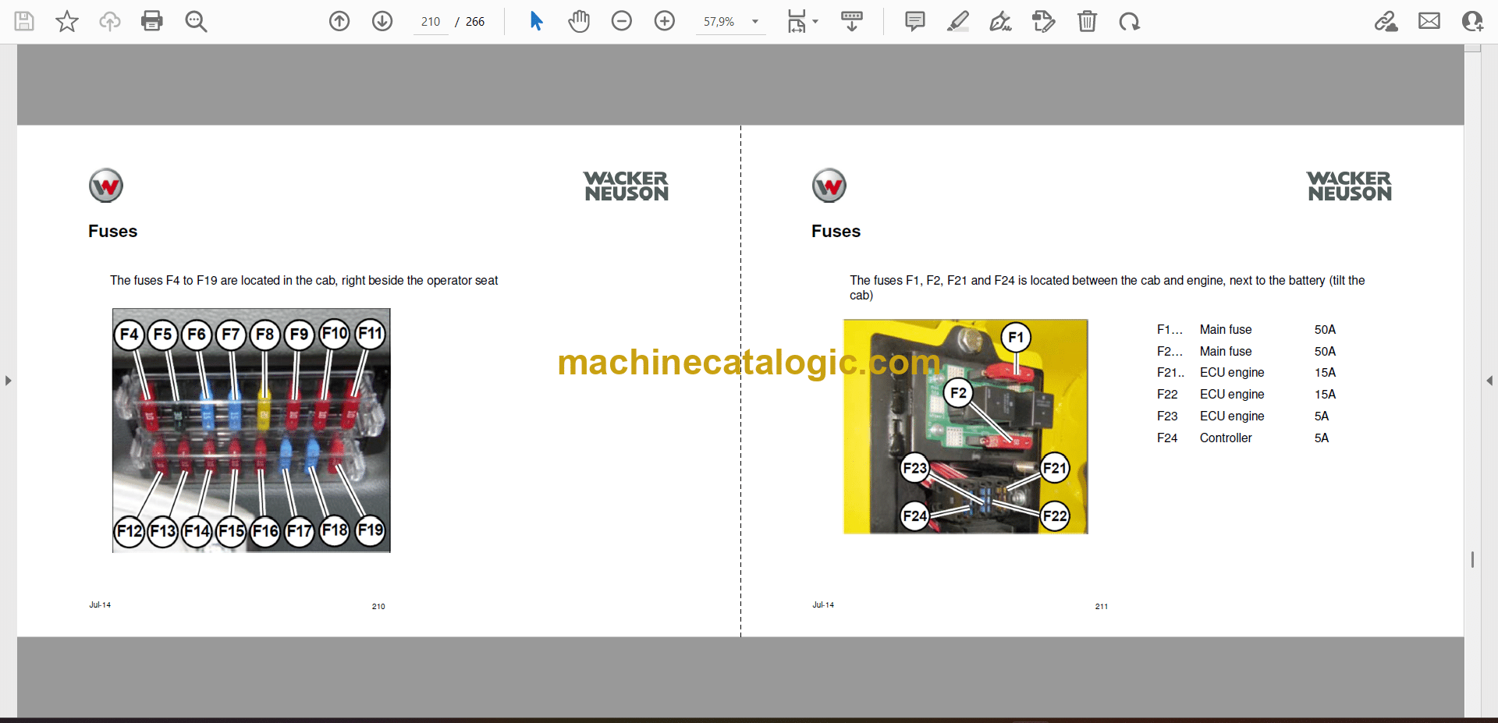This screenshot has height=723, width=1498.
Task: Click the page number field showing 210
Action: coord(431,22)
